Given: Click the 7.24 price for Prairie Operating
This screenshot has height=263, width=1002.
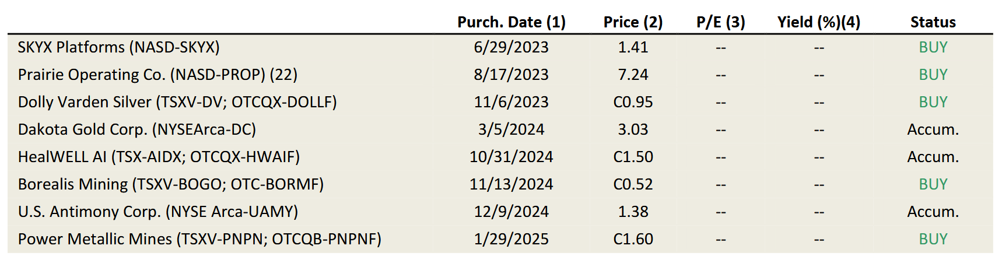Looking at the screenshot, I should [633, 75].
